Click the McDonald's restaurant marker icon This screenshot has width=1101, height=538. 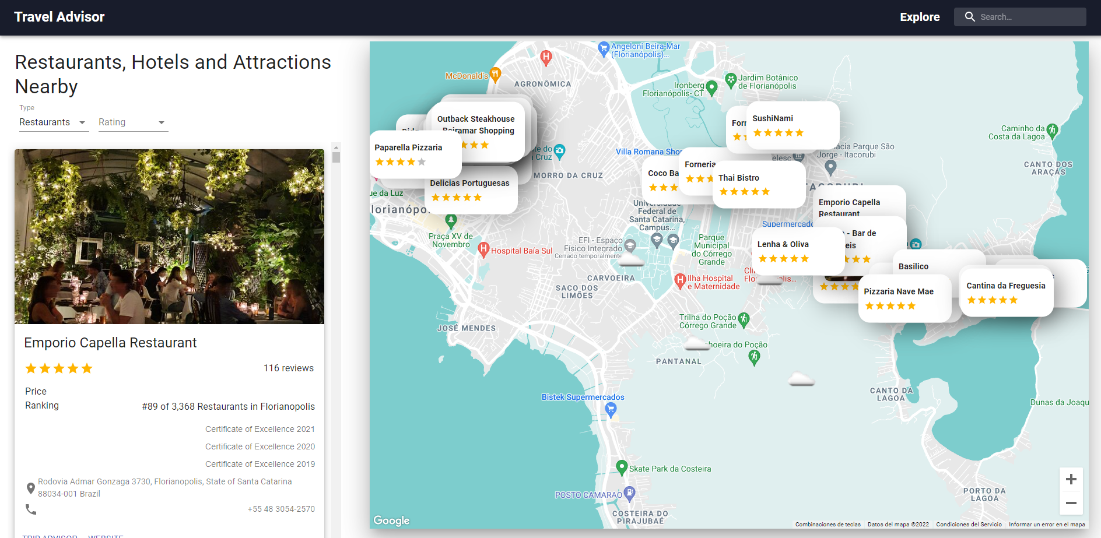coord(496,74)
